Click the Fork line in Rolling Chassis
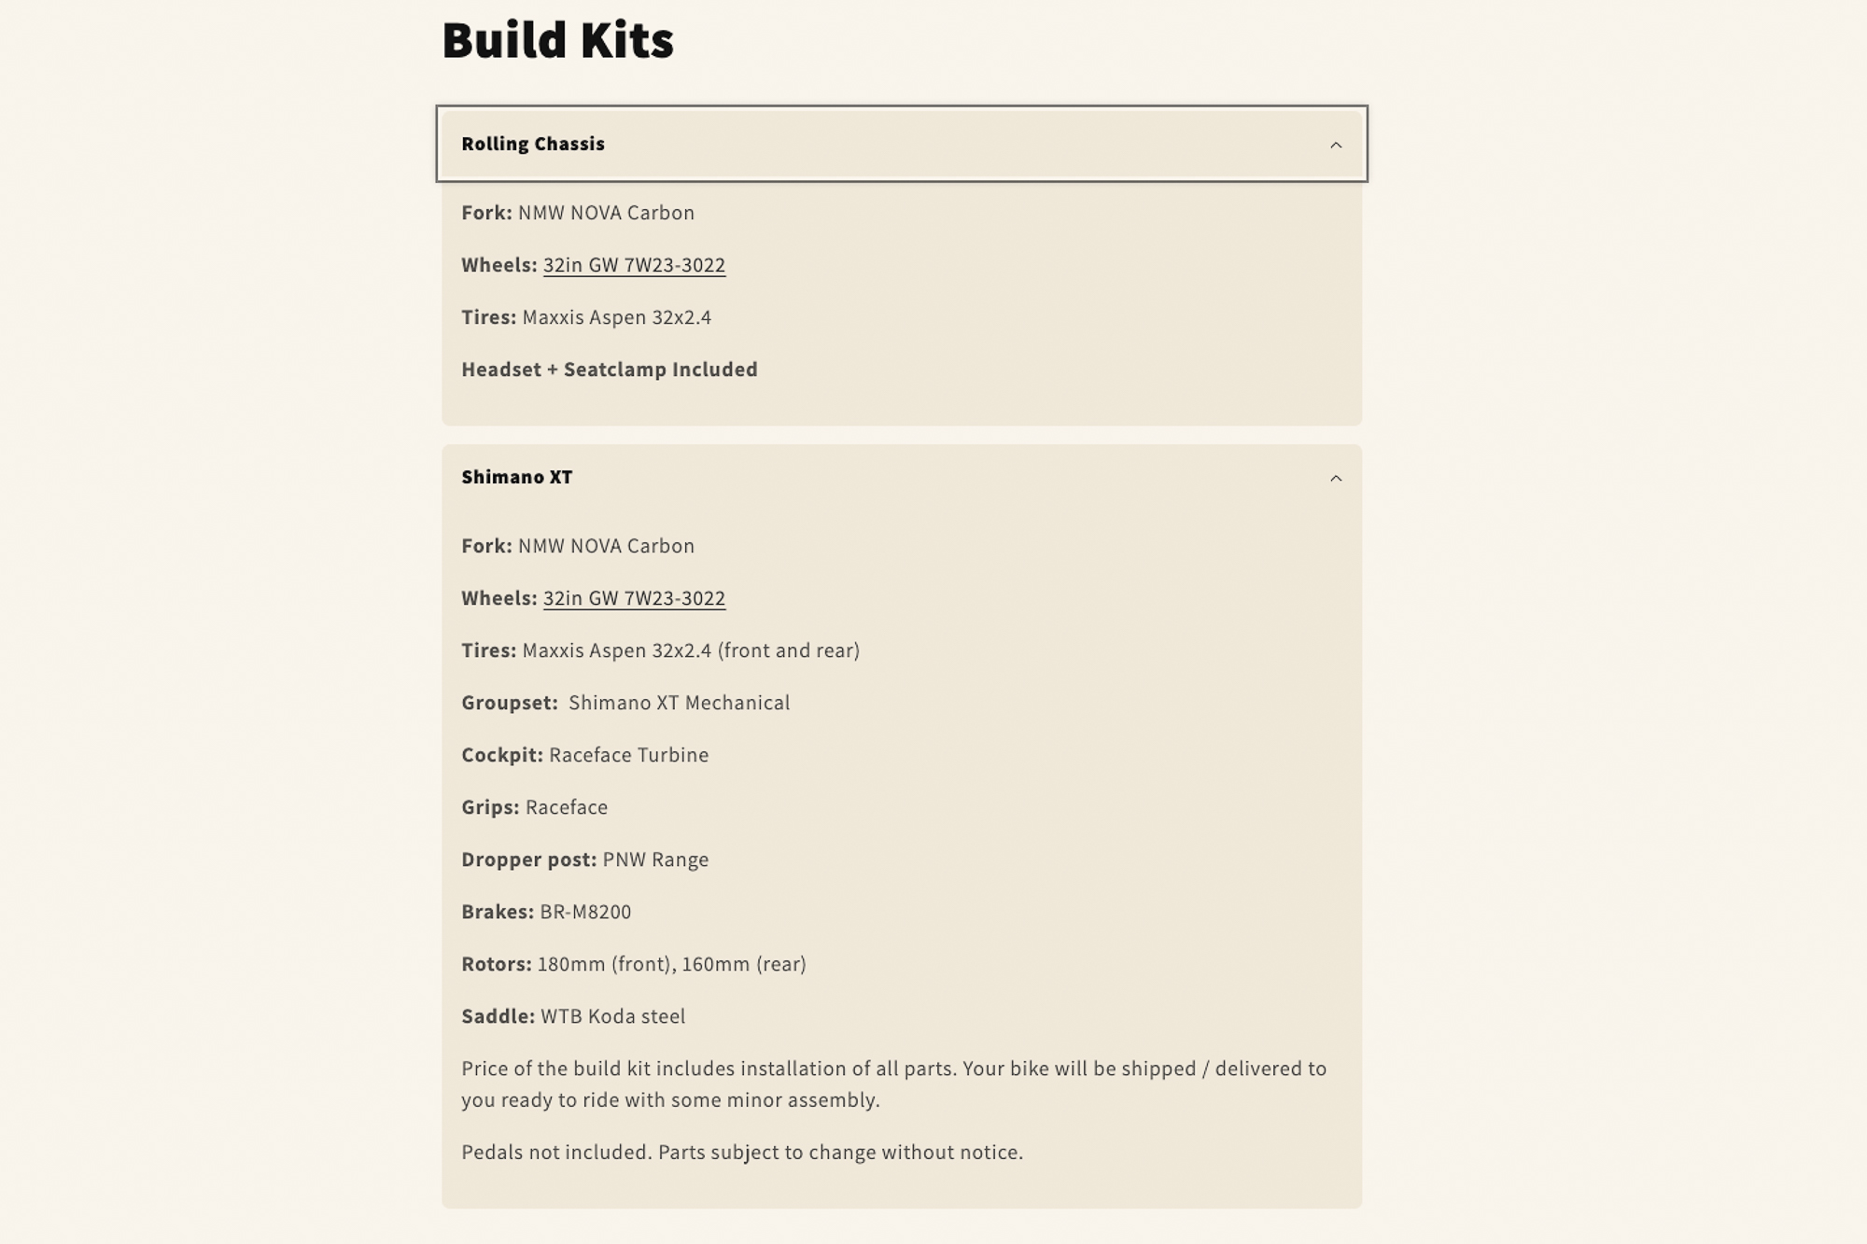The image size is (1867, 1244). tap(578, 213)
